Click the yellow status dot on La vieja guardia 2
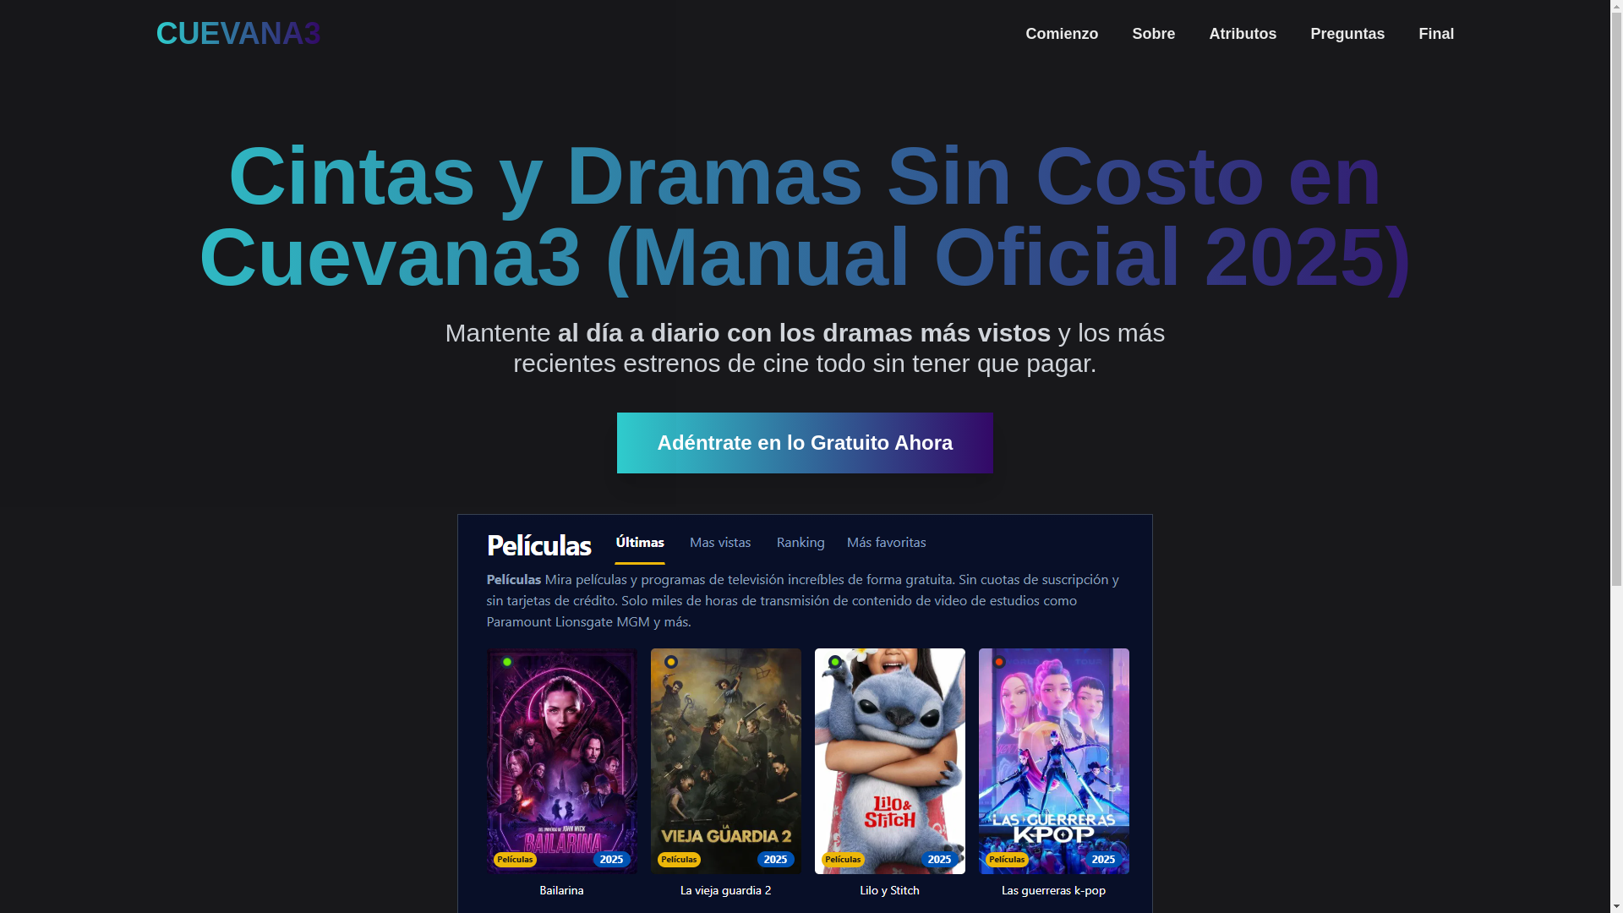The image size is (1623, 913). coord(671,662)
